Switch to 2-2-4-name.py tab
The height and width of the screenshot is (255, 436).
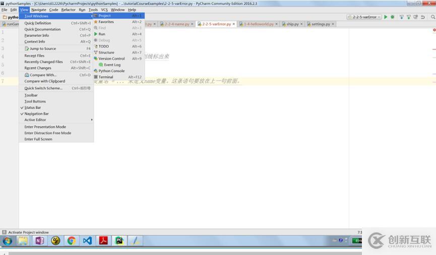tap(176, 24)
